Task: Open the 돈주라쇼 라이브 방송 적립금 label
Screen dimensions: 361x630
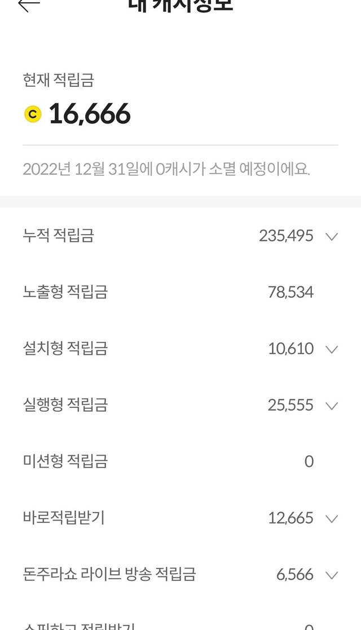Action: (109, 574)
